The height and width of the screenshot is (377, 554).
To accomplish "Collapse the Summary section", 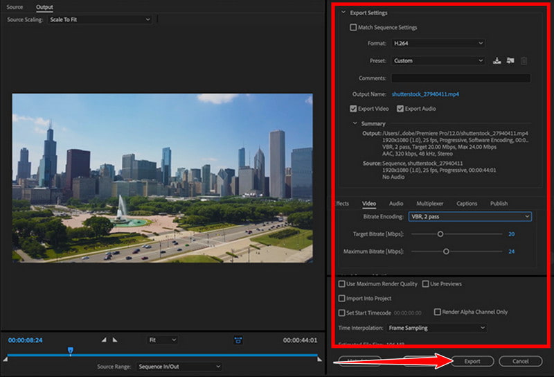I will tap(355, 123).
